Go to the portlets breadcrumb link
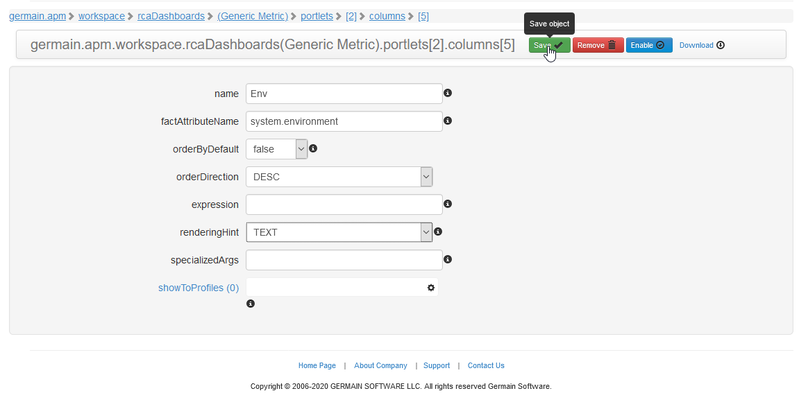This screenshot has height=409, width=808. [x=317, y=16]
